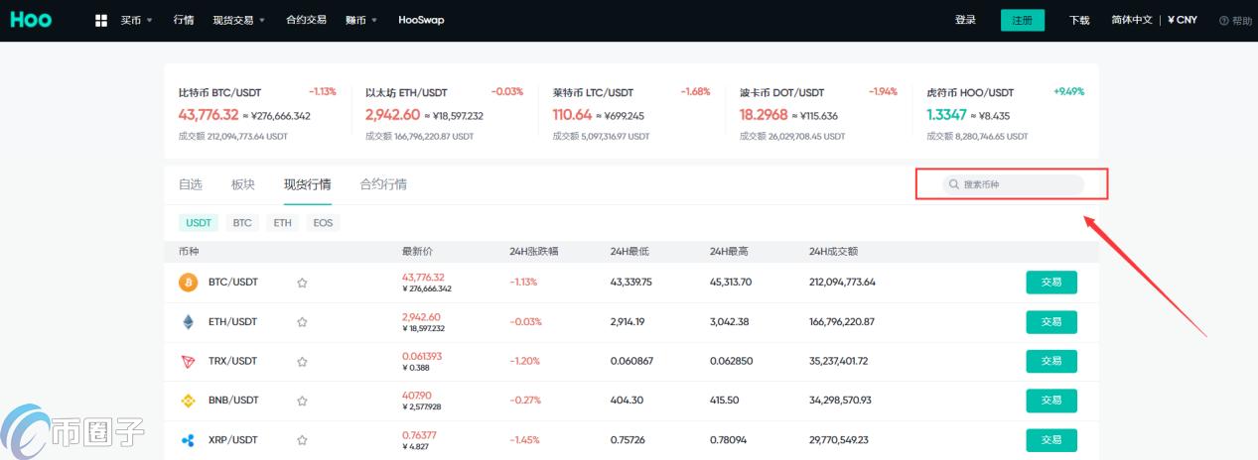The height and width of the screenshot is (460, 1258).
Task: Click the TRX/USDT pair name
Action: 233,361
